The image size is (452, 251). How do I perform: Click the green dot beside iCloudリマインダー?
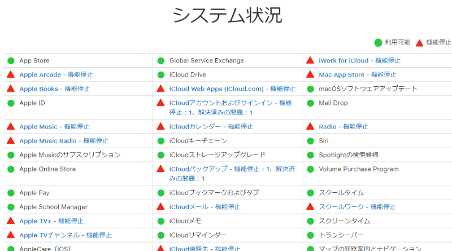(x=161, y=235)
